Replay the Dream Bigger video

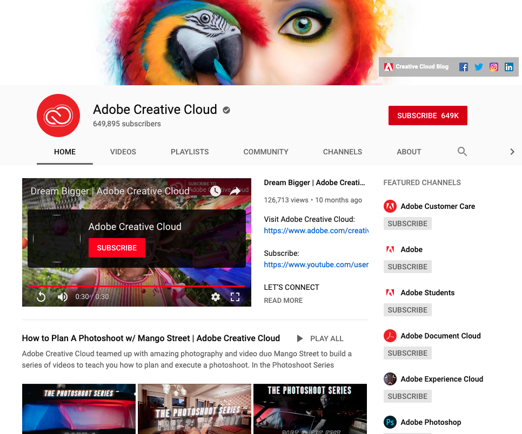pyautogui.click(x=41, y=297)
